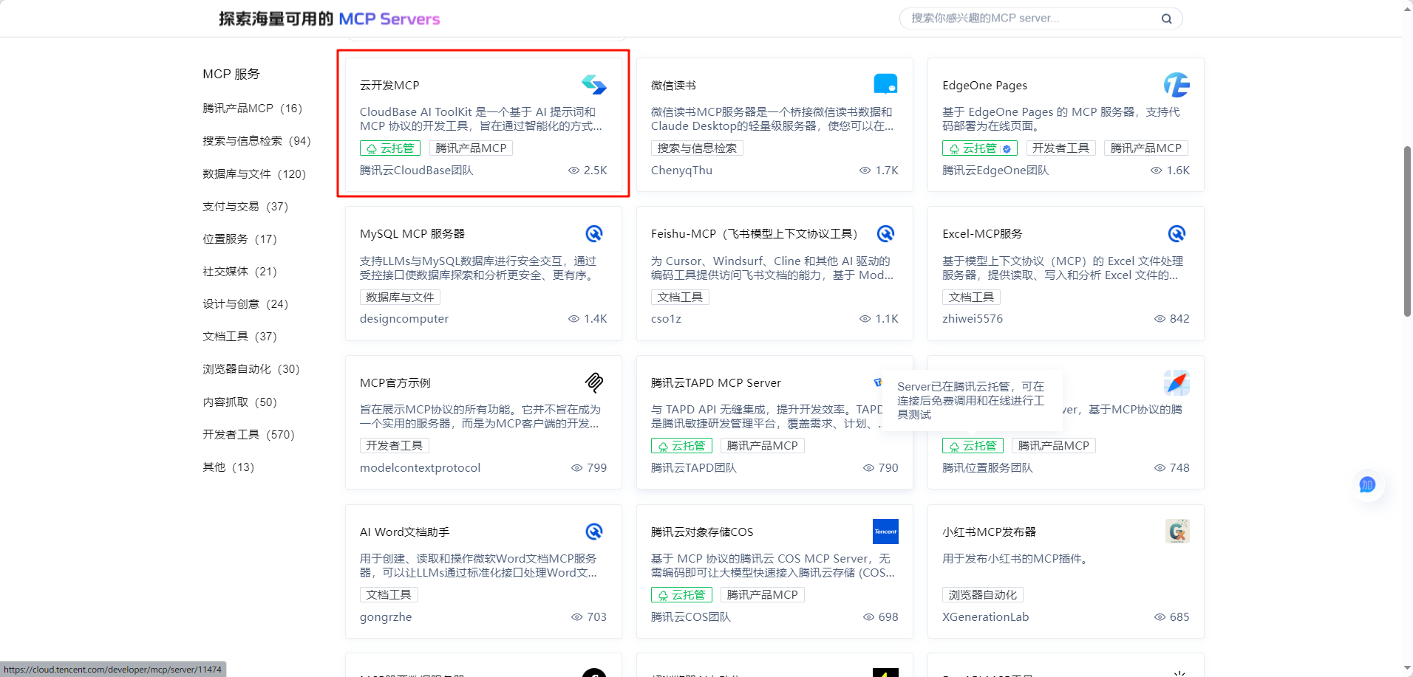Click the eye icon beside 1.6K views
Image resolution: width=1413 pixels, height=677 pixels.
coord(1156,171)
